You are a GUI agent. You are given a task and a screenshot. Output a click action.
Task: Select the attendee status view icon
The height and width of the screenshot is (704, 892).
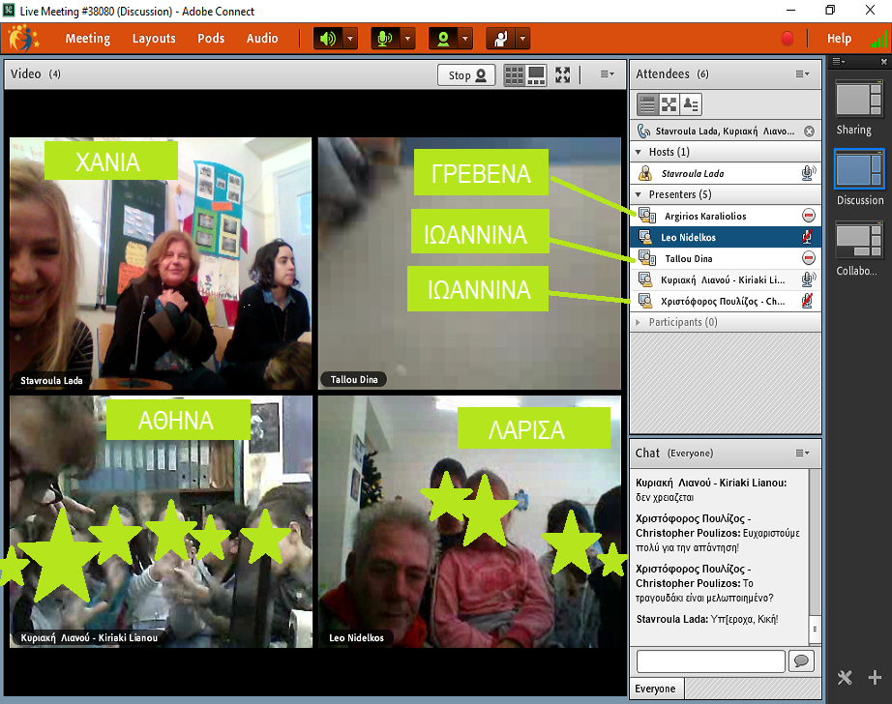(691, 104)
